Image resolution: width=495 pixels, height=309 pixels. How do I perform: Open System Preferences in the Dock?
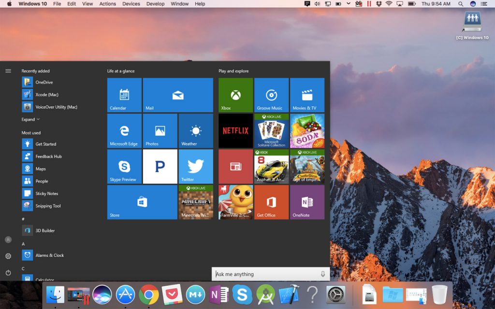[335, 295]
